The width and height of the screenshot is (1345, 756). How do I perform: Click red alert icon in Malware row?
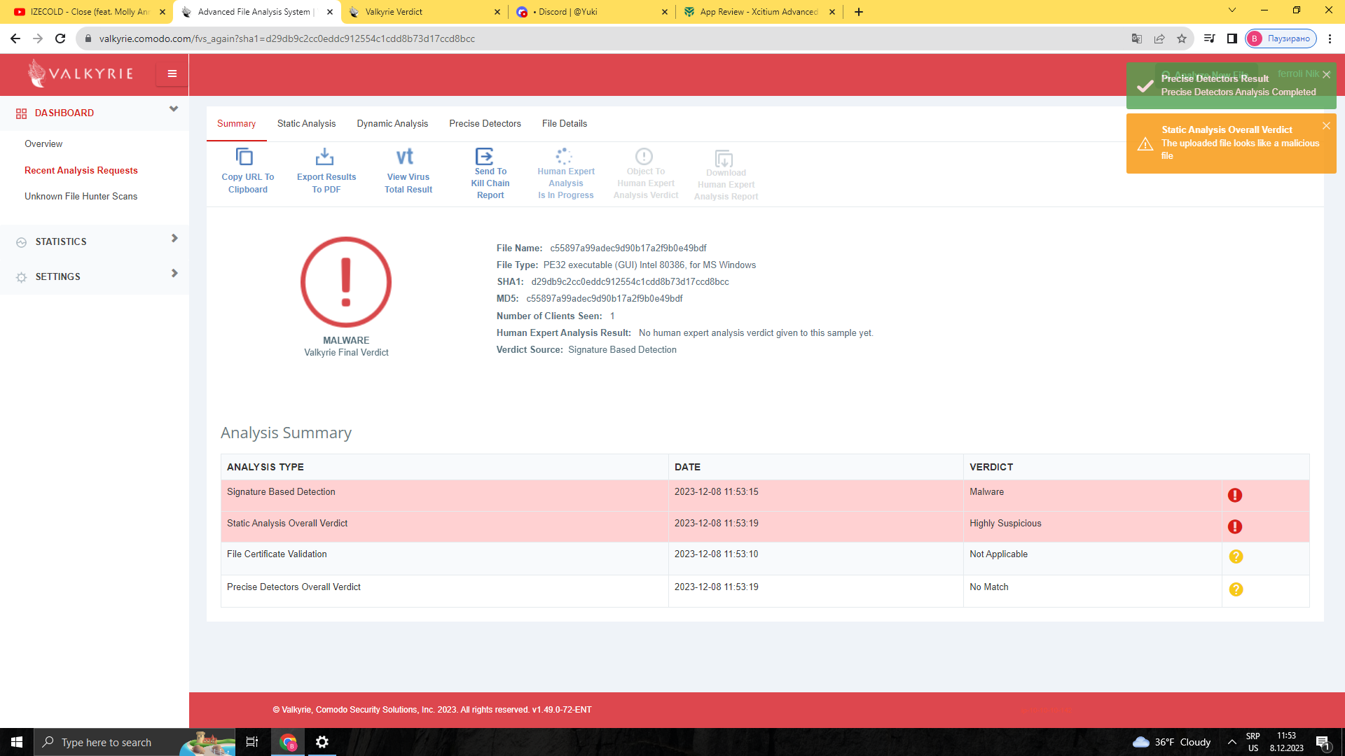(1235, 496)
